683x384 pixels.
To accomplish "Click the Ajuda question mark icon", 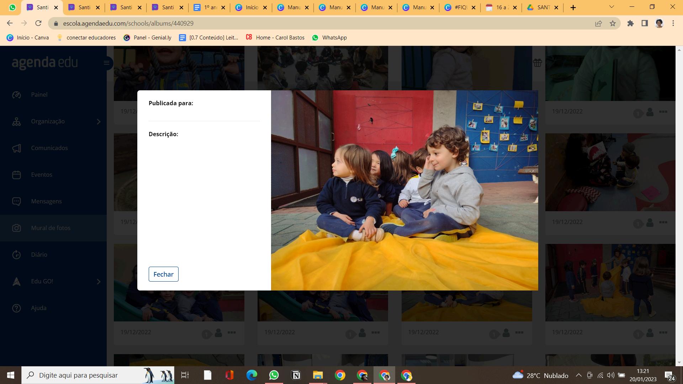I will coord(17,308).
